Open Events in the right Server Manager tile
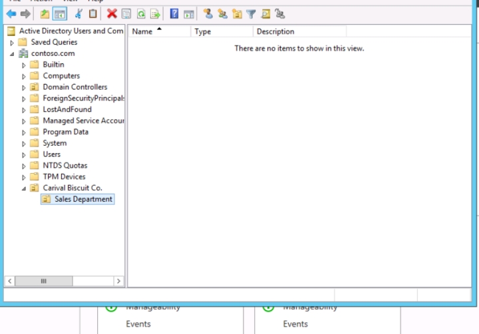479x334 pixels. pos(295,324)
